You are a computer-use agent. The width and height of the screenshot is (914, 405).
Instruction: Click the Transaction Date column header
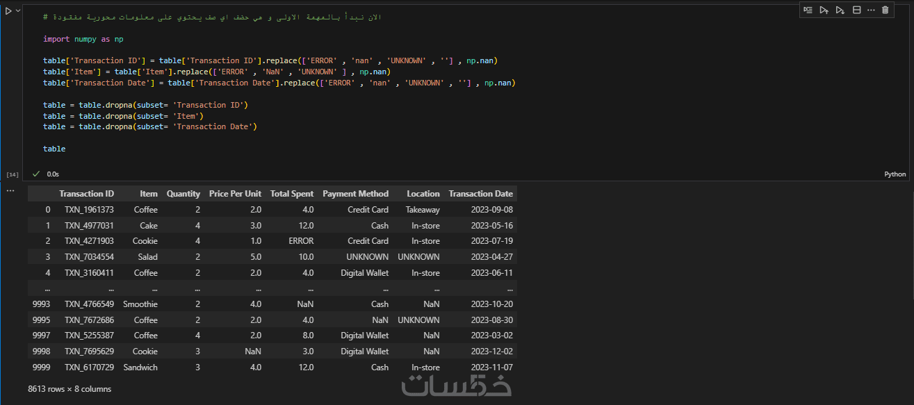(x=481, y=194)
